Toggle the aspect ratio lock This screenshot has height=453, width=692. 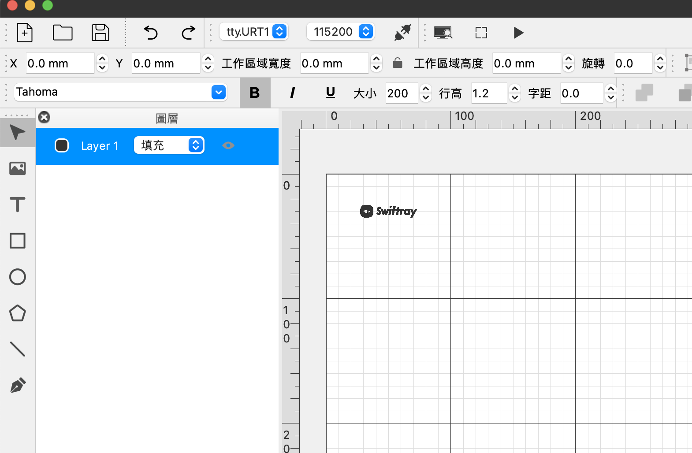pos(398,63)
